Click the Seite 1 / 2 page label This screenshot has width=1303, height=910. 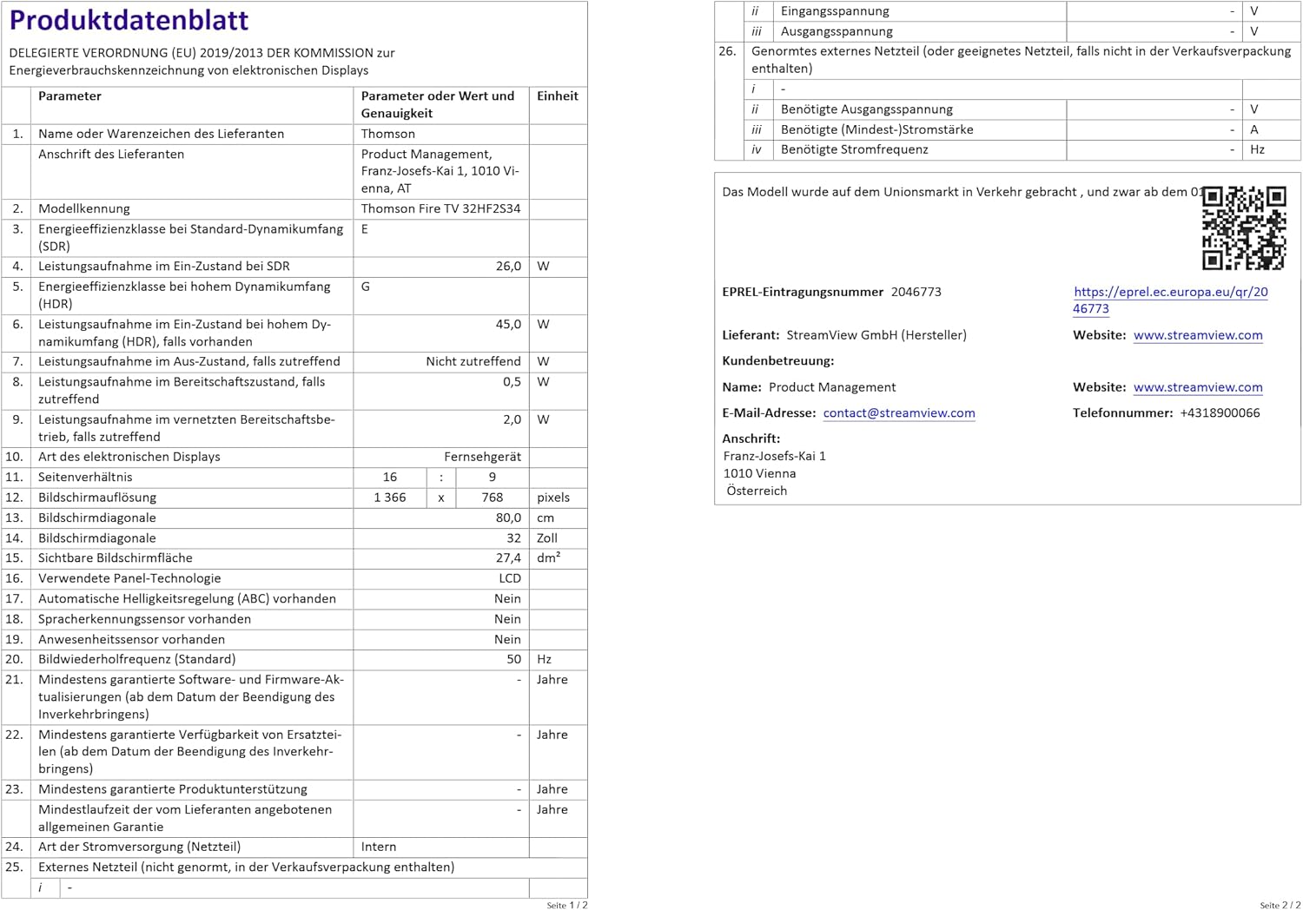click(x=566, y=905)
